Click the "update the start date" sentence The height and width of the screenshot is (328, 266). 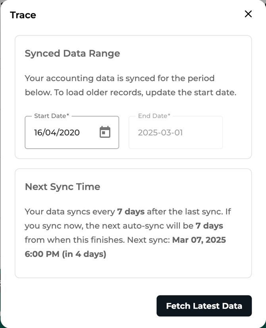(191, 93)
